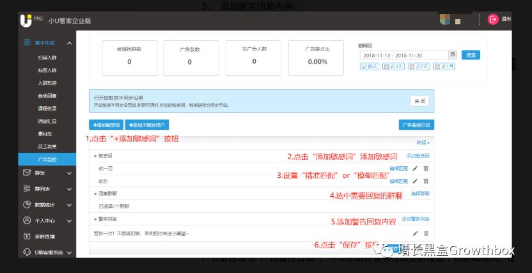532x273 pixels.
Task: Expand the 群列表 menu chevron
Action: (69, 189)
